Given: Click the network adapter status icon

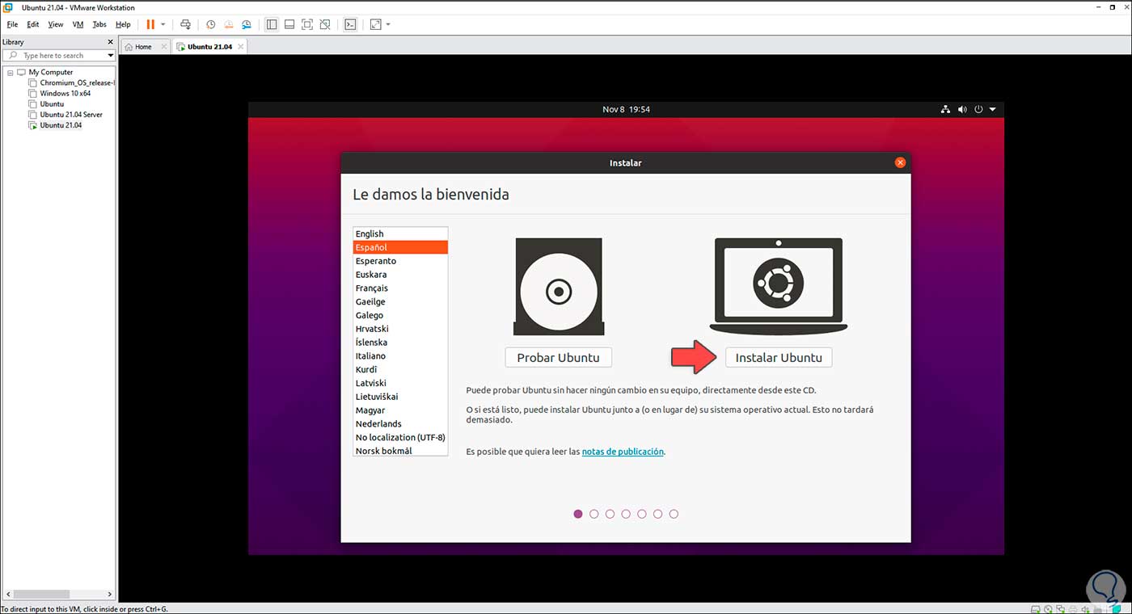Looking at the screenshot, I should [x=1060, y=608].
